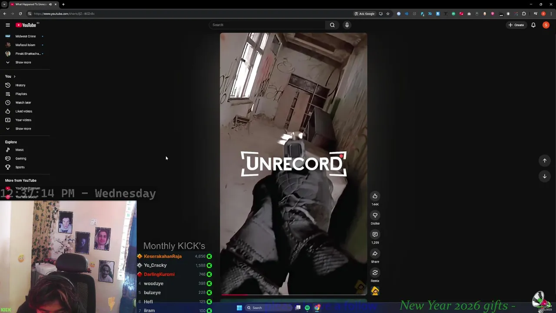
Task: Go to next short with down arrow
Action: [544, 176]
